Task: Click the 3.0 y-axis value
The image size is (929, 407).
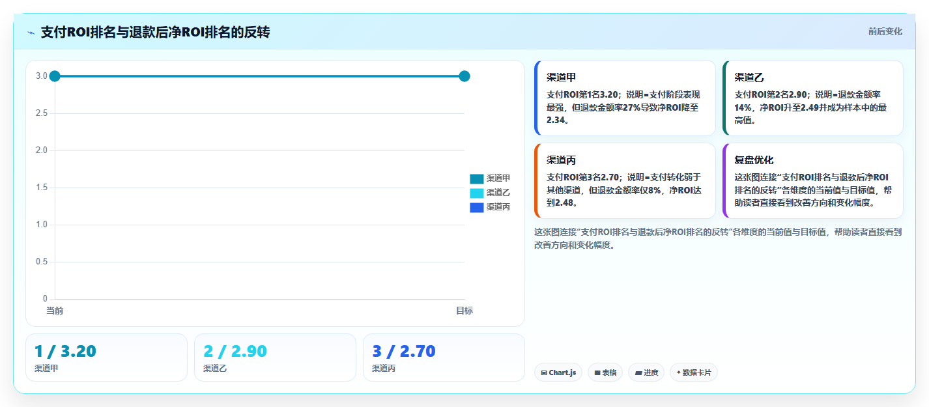Action: coord(42,76)
